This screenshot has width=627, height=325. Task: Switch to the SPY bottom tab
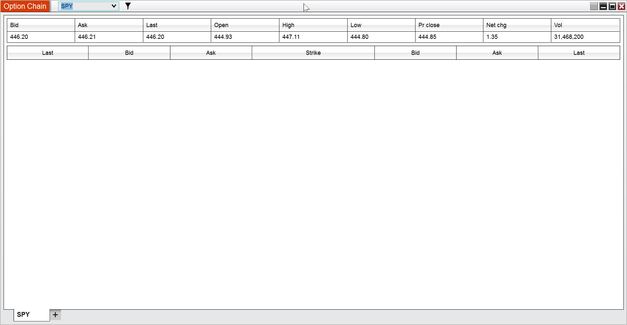[32, 315]
